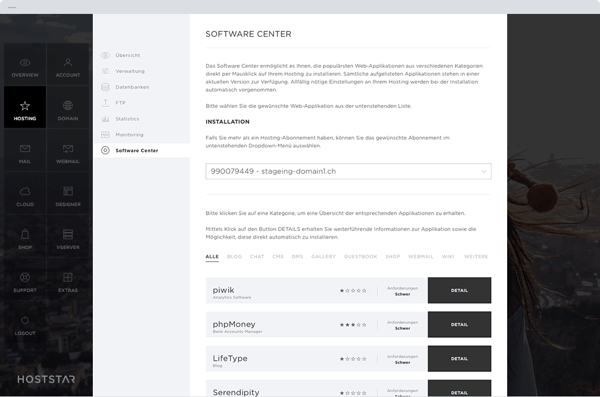Click the Statistics bar chart icon
This screenshot has height=397, width=600.
[x=105, y=118]
